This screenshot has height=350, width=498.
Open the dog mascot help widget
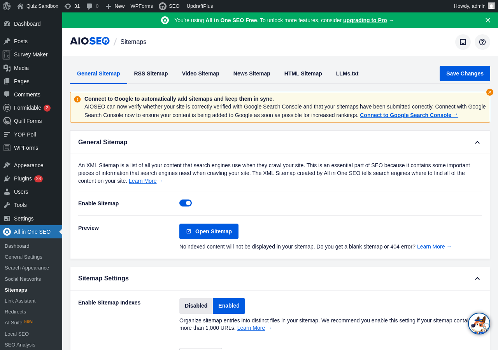click(x=479, y=324)
